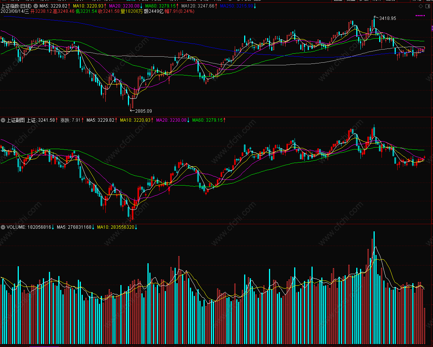Click the VOLUME: 182056816 label
The height and width of the screenshot is (347, 433).
click(x=29, y=227)
